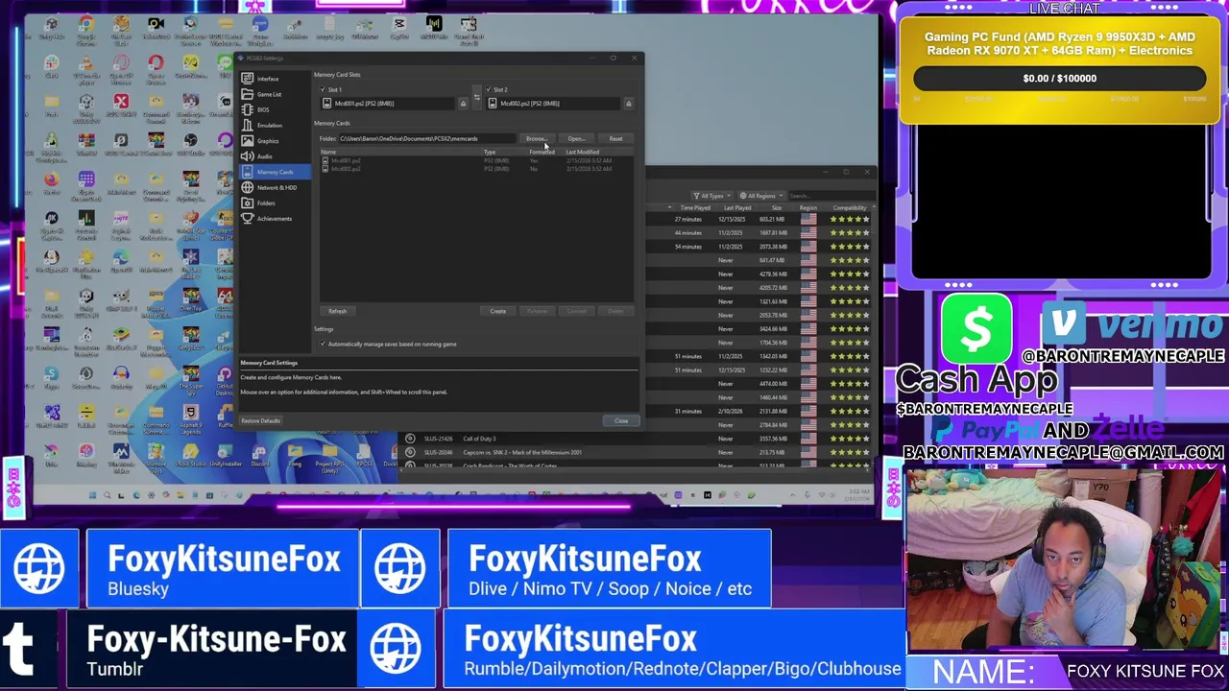Open the Interface settings page
This screenshot has height=691, width=1229.
tap(275, 79)
